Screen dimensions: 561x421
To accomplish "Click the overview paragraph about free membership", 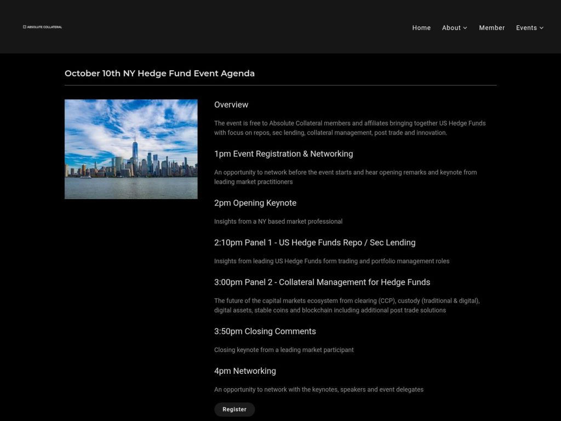I will tap(350, 127).
